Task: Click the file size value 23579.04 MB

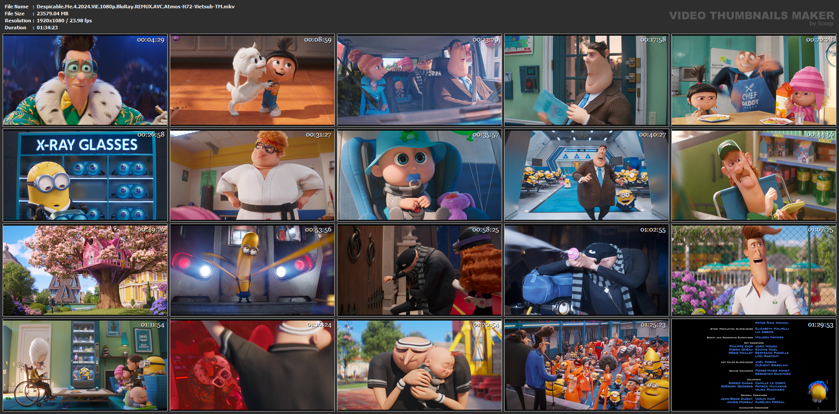Action: click(x=53, y=14)
